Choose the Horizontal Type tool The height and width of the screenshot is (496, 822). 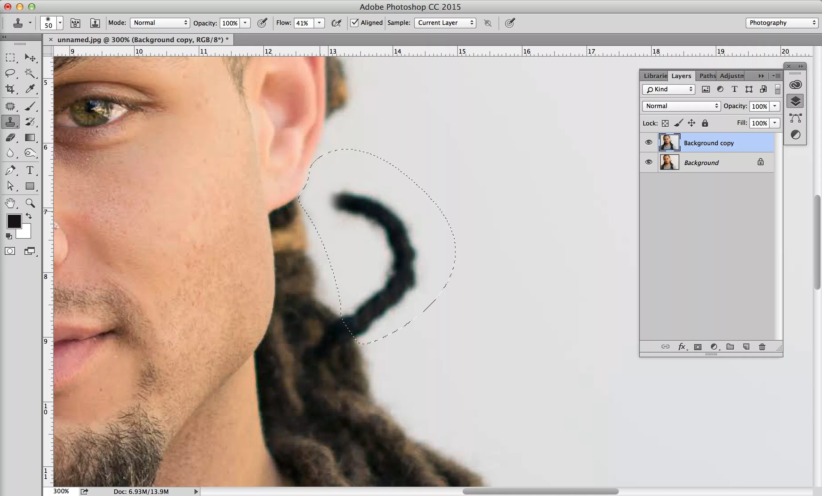coord(30,170)
